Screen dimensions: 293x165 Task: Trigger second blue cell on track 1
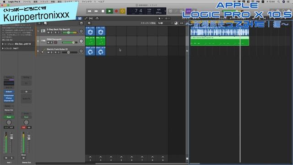coord(101,31)
